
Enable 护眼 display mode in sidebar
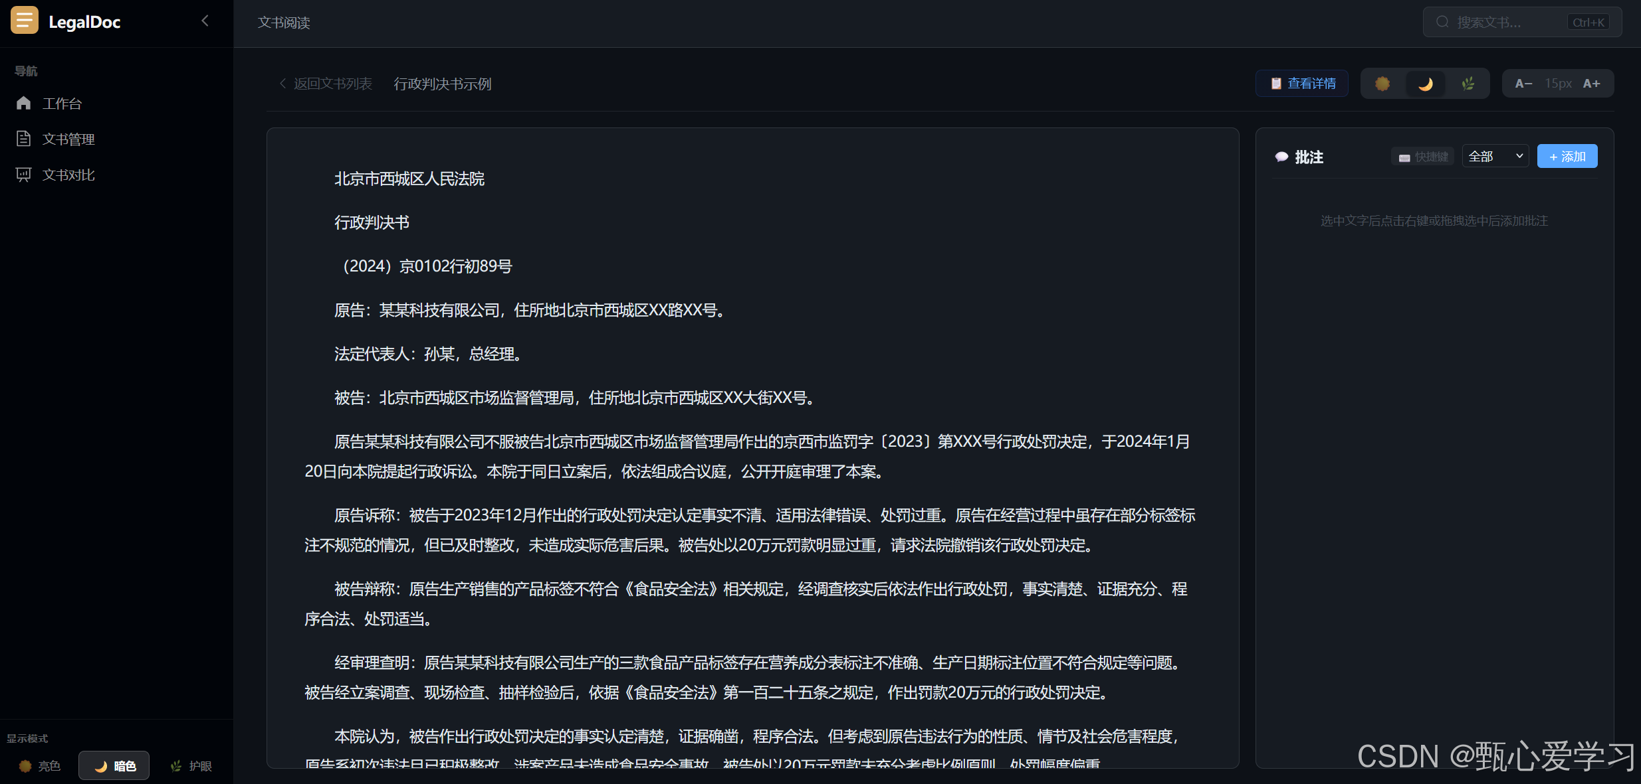[191, 766]
